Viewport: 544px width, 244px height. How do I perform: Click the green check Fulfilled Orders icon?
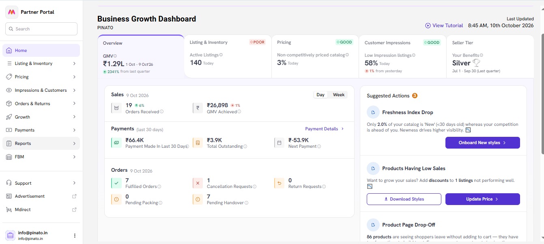click(x=116, y=183)
